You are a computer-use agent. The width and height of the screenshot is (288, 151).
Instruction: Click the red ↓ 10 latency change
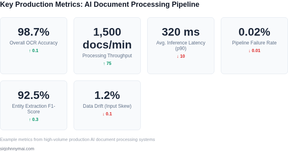tap(181, 56)
